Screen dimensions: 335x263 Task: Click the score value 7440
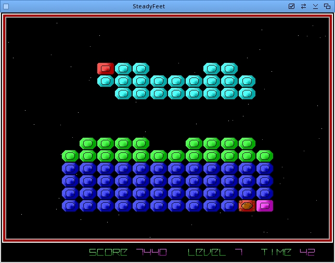point(151,252)
